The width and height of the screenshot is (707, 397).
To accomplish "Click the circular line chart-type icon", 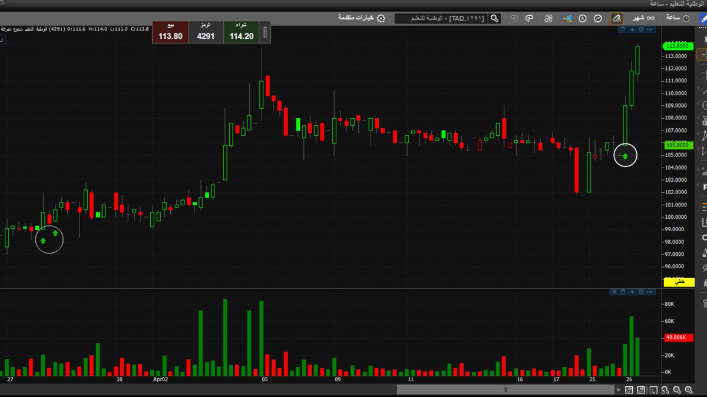I will coord(597,18).
